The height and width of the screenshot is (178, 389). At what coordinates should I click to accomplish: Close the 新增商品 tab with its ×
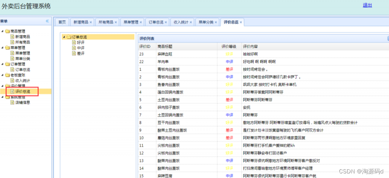point(91,22)
